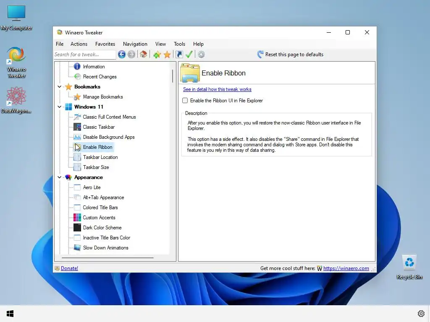
Task: Click the Dark Color Scheme black icon
Action: (77, 228)
